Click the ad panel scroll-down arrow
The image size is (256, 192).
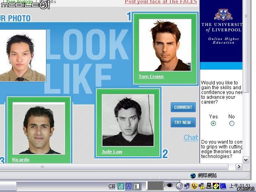pos(246,160)
